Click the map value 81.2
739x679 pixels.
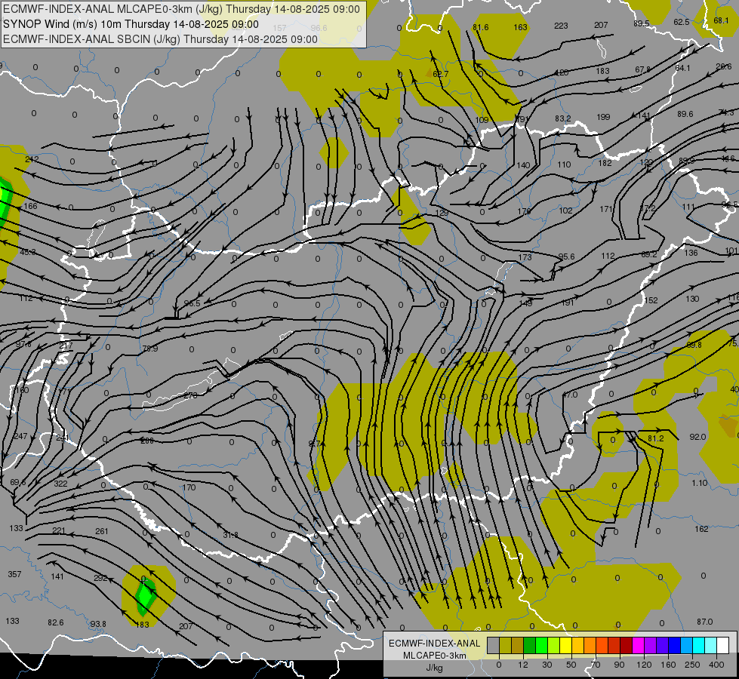pyautogui.click(x=655, y=438)
